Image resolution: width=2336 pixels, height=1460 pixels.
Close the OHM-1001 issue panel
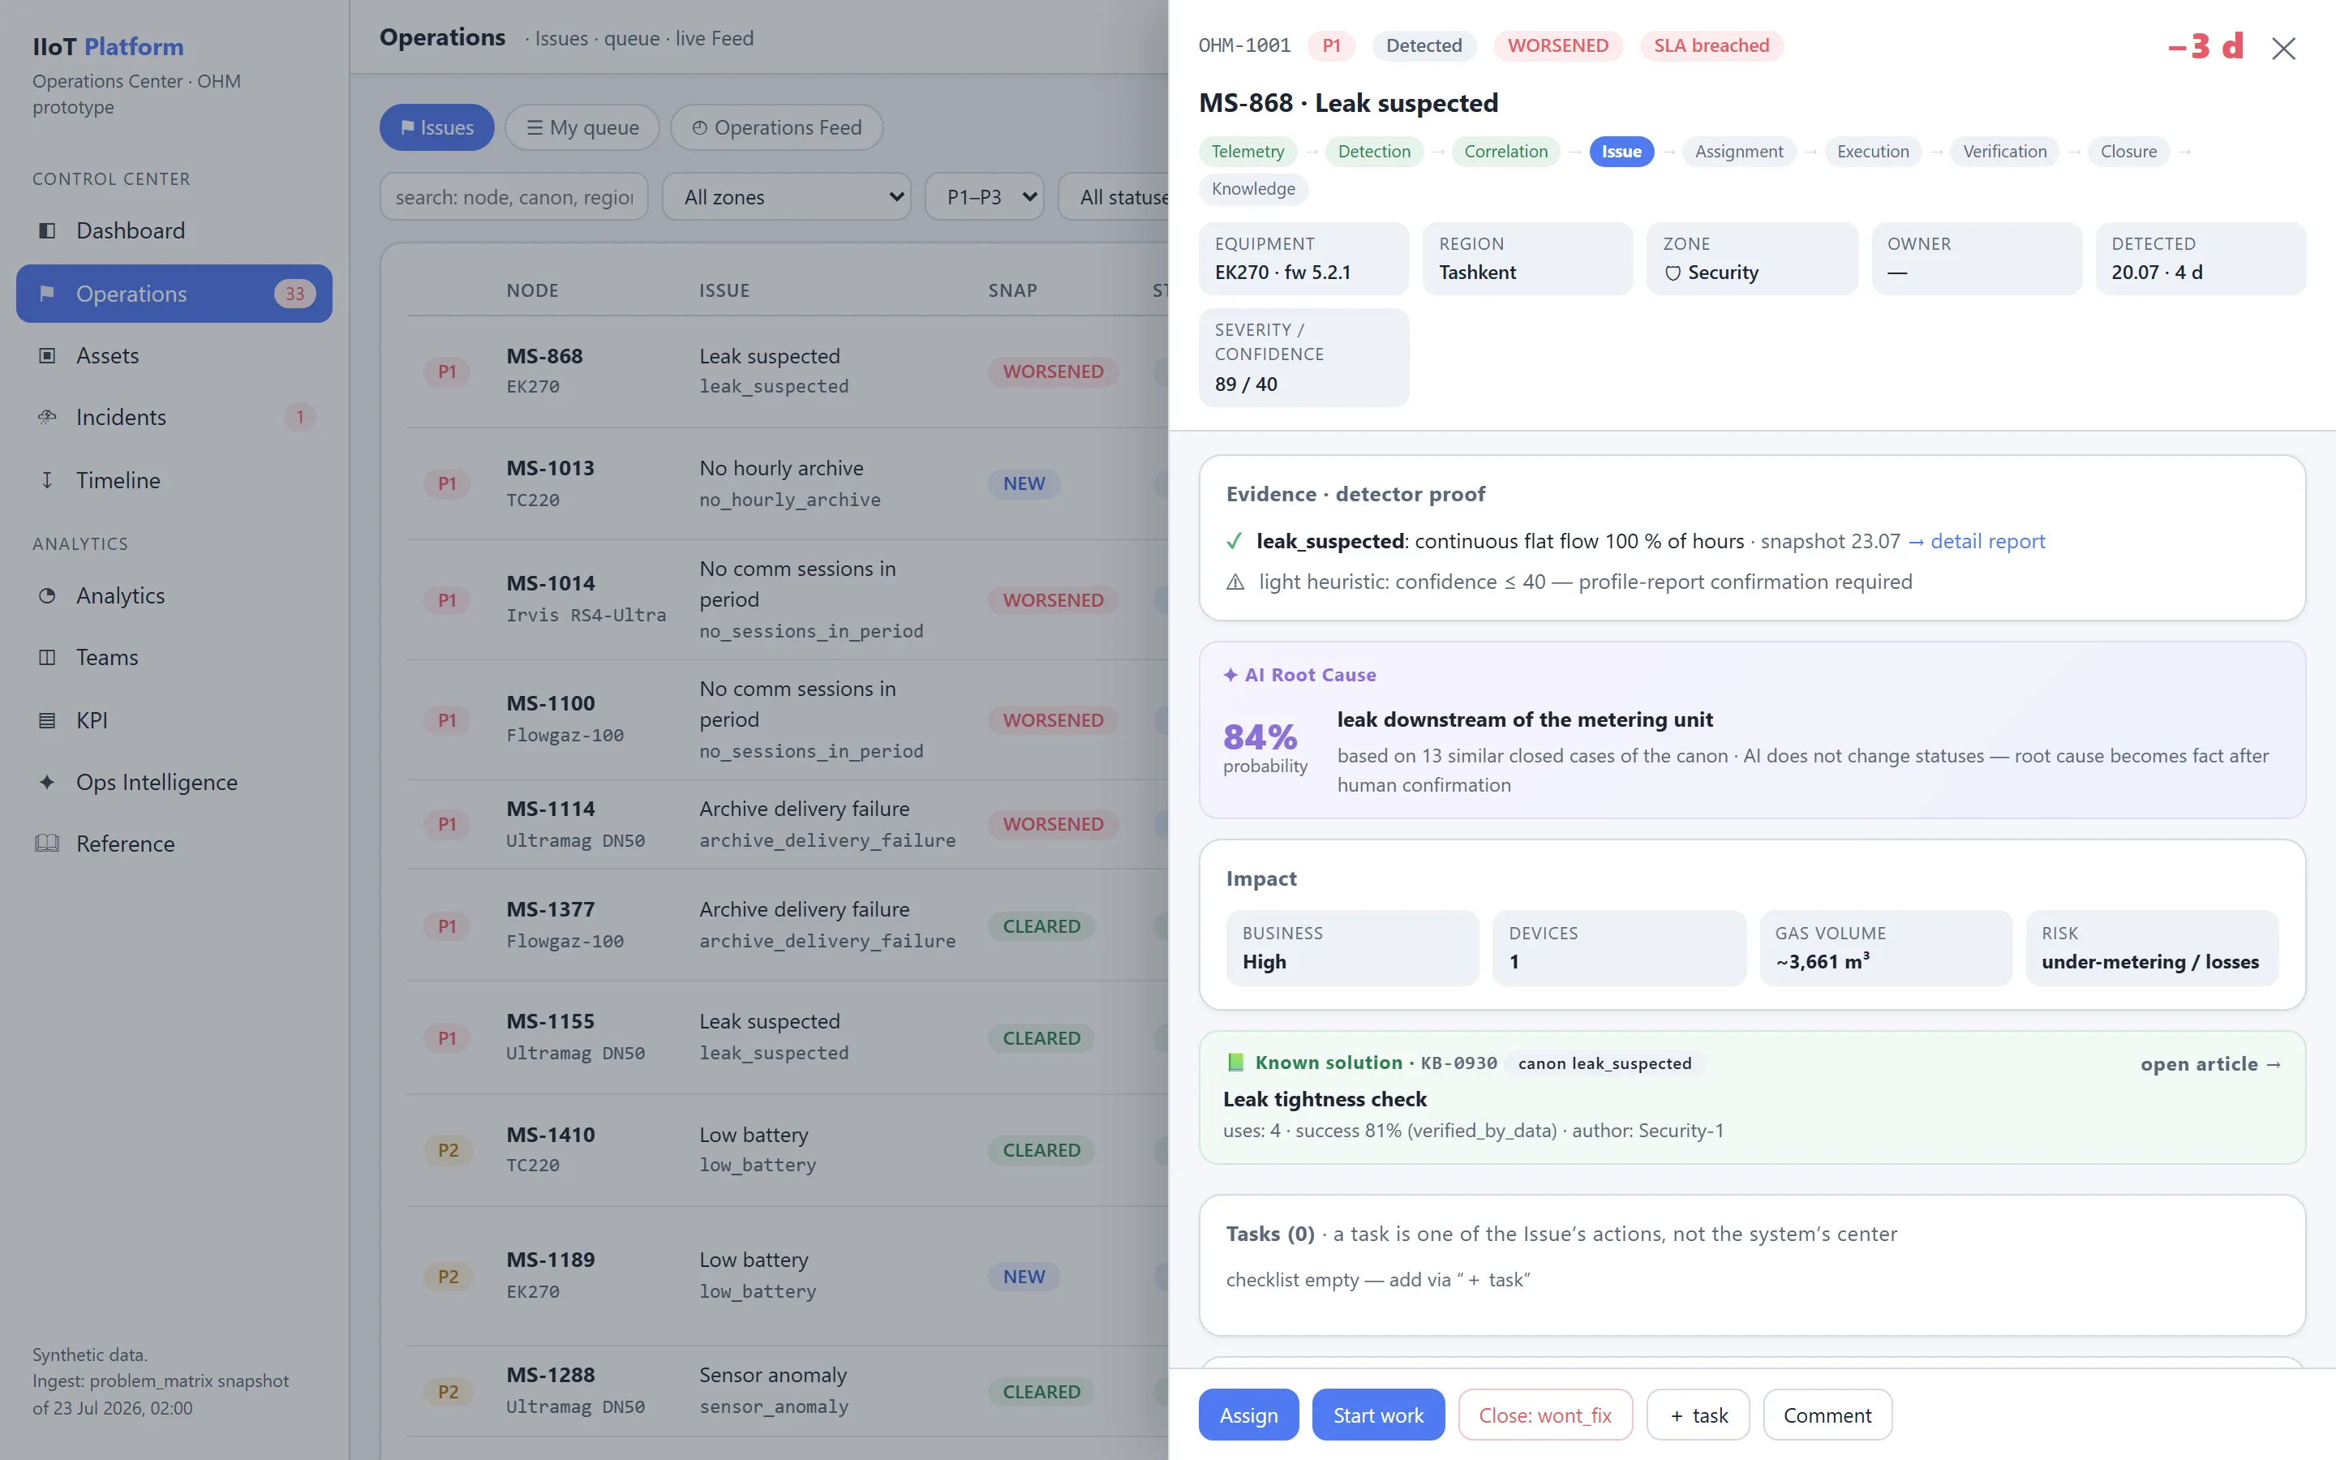tap(2283, 49)
